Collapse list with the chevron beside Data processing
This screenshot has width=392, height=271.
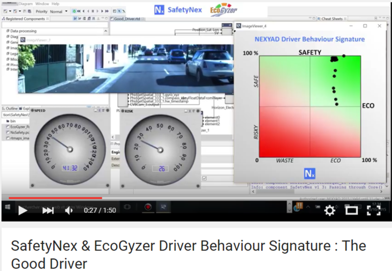(x=106, y=31)
